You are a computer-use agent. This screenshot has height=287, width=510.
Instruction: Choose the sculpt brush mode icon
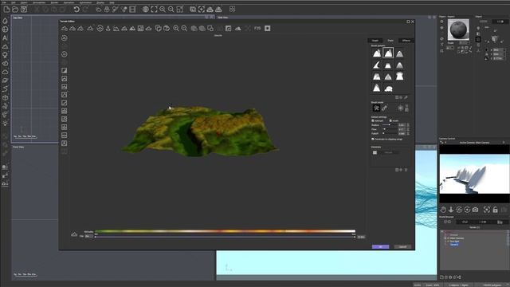point(376,108)
